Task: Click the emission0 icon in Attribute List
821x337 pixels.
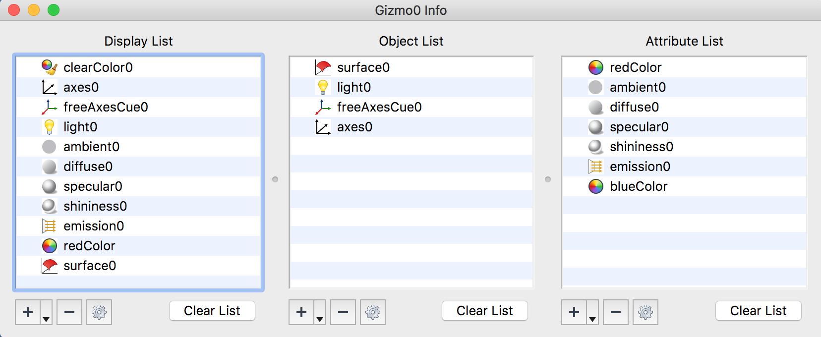Action: tap(595, 167)
